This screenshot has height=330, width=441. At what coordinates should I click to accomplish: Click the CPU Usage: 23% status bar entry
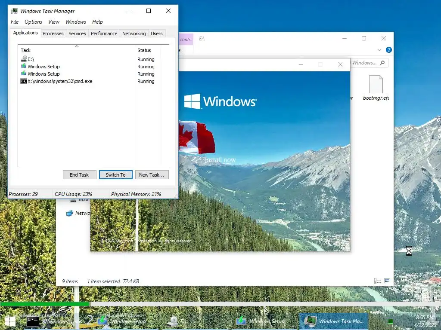point(73,194)
